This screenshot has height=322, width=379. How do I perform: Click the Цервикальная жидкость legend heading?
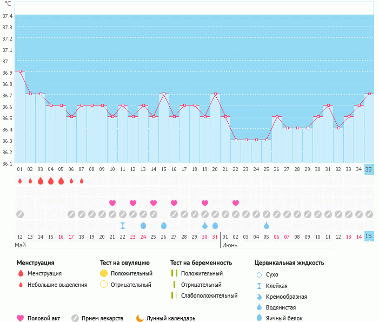coord(289,262)
